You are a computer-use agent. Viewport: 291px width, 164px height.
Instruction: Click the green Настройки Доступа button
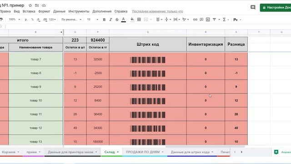point(276,8)
